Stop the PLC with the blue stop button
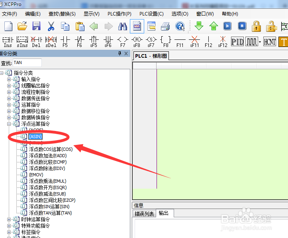288x238 pixels. click(242, 26)
